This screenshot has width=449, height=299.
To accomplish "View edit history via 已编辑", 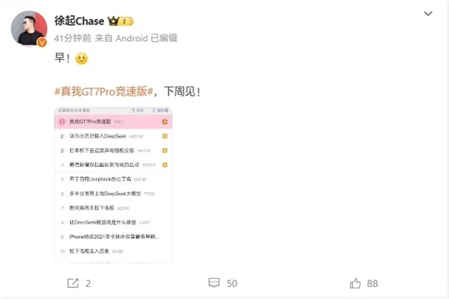I will click(x=164, y=38).
